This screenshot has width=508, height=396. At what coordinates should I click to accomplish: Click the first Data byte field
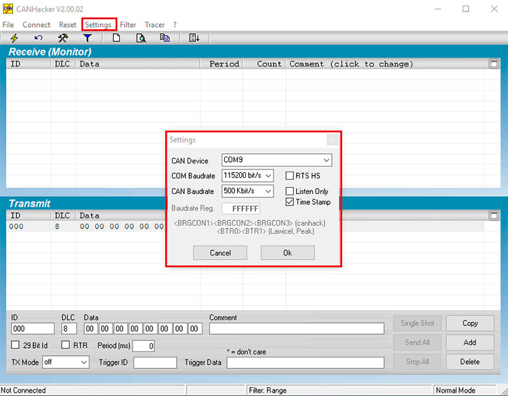(x=90, y=329)
